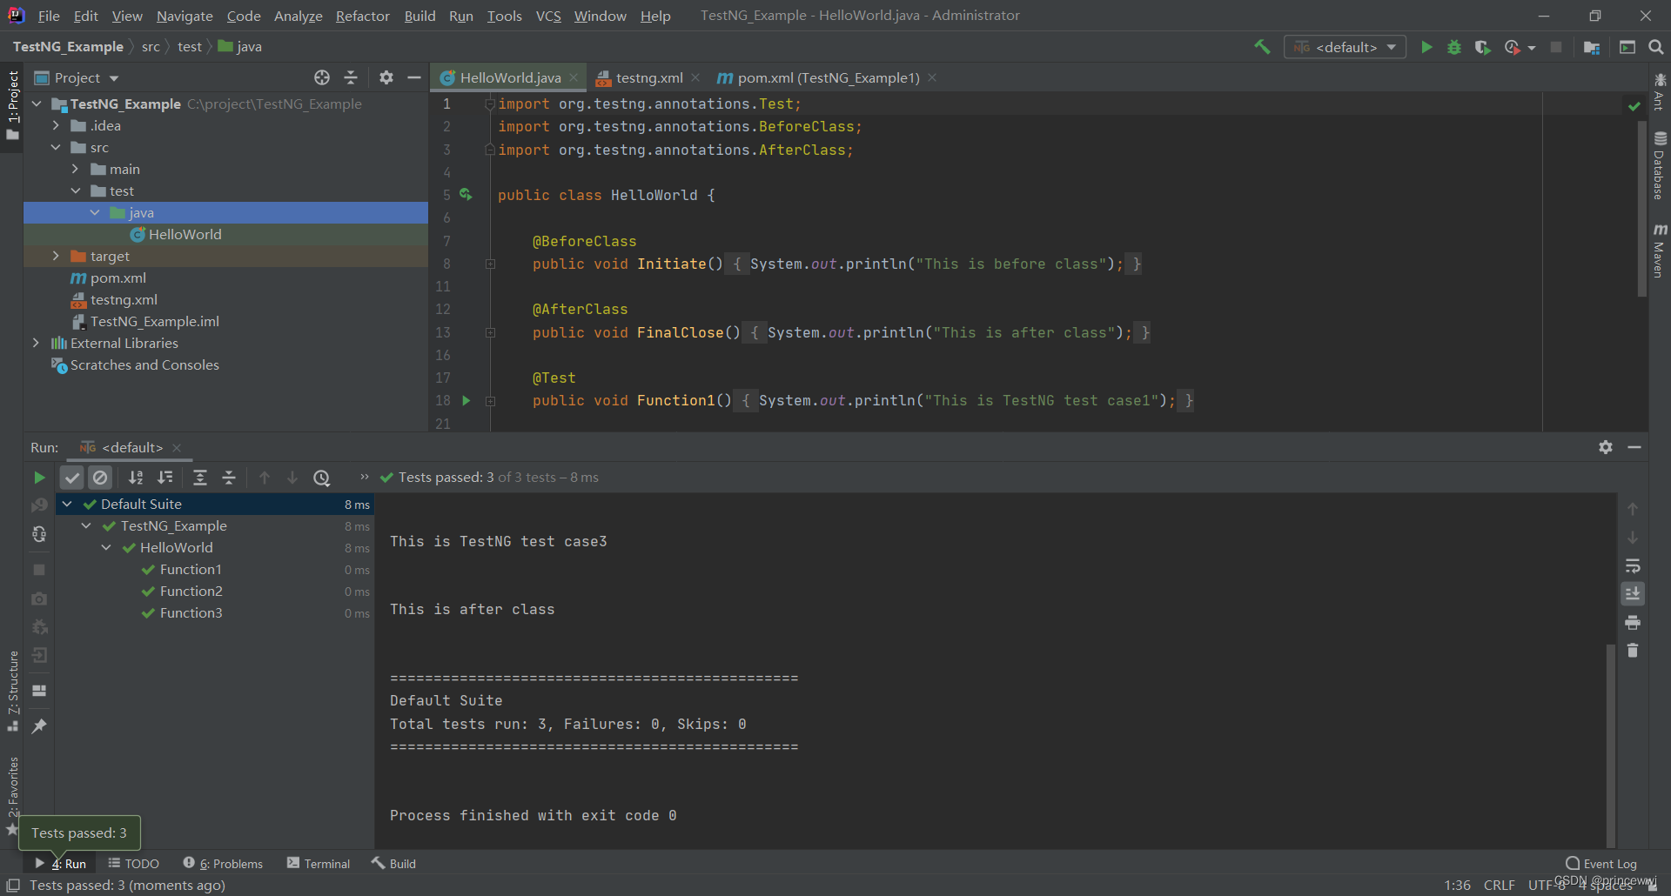Open test history clock icon
Viewport: 1671px width, 896px height.
click(x=322, y=478)
